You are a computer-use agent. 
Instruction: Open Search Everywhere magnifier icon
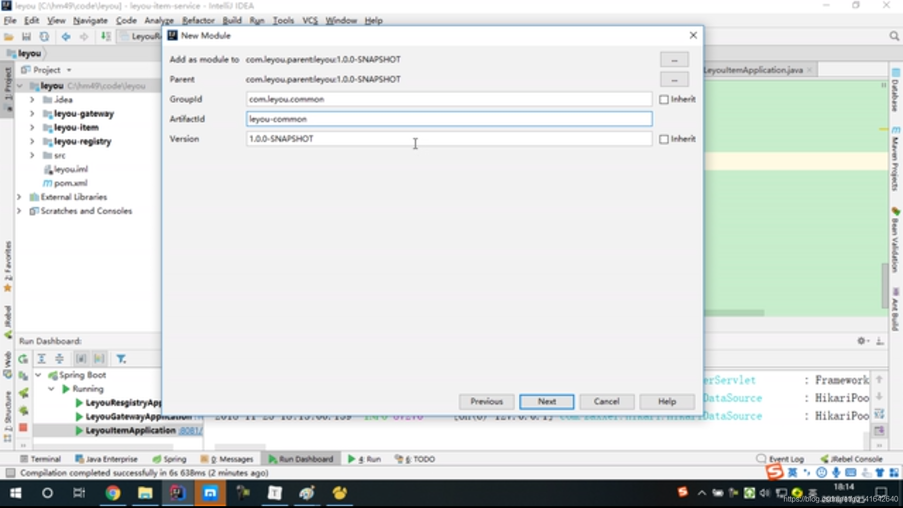pyautogui.click(x=894, y=36)
